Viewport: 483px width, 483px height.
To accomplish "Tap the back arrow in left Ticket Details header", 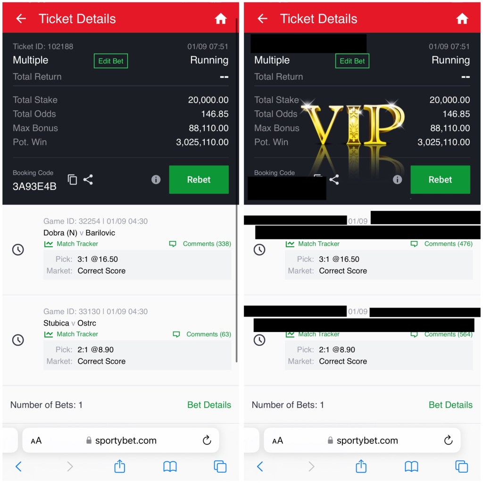I will click(x=21, y=19).
